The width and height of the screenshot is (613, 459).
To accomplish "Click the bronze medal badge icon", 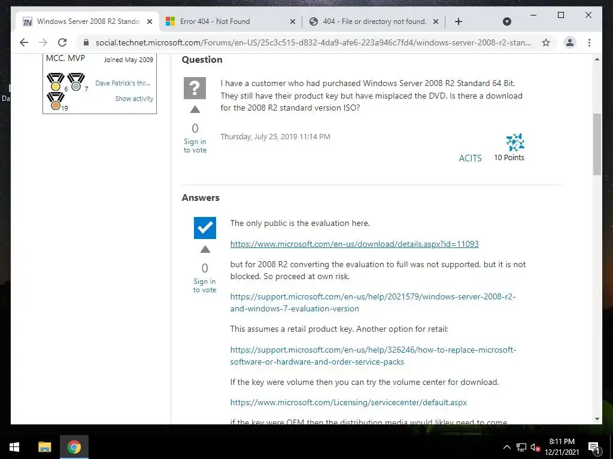I will click(x=56, y=100).
